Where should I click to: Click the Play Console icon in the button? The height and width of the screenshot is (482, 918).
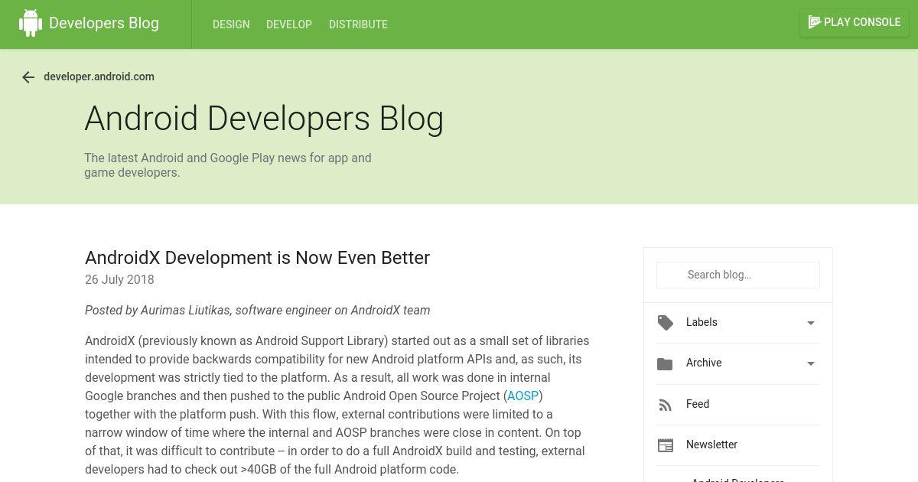point(815,22)
